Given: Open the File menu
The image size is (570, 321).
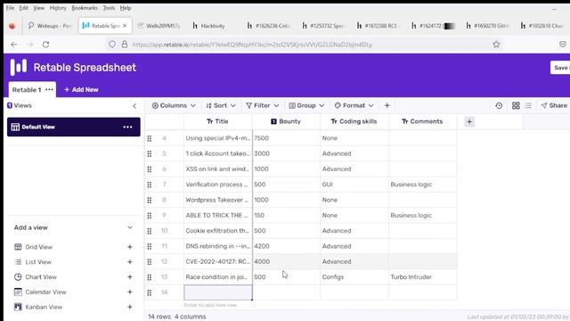Looking at the screenshot, I should (x=10, y=8).
